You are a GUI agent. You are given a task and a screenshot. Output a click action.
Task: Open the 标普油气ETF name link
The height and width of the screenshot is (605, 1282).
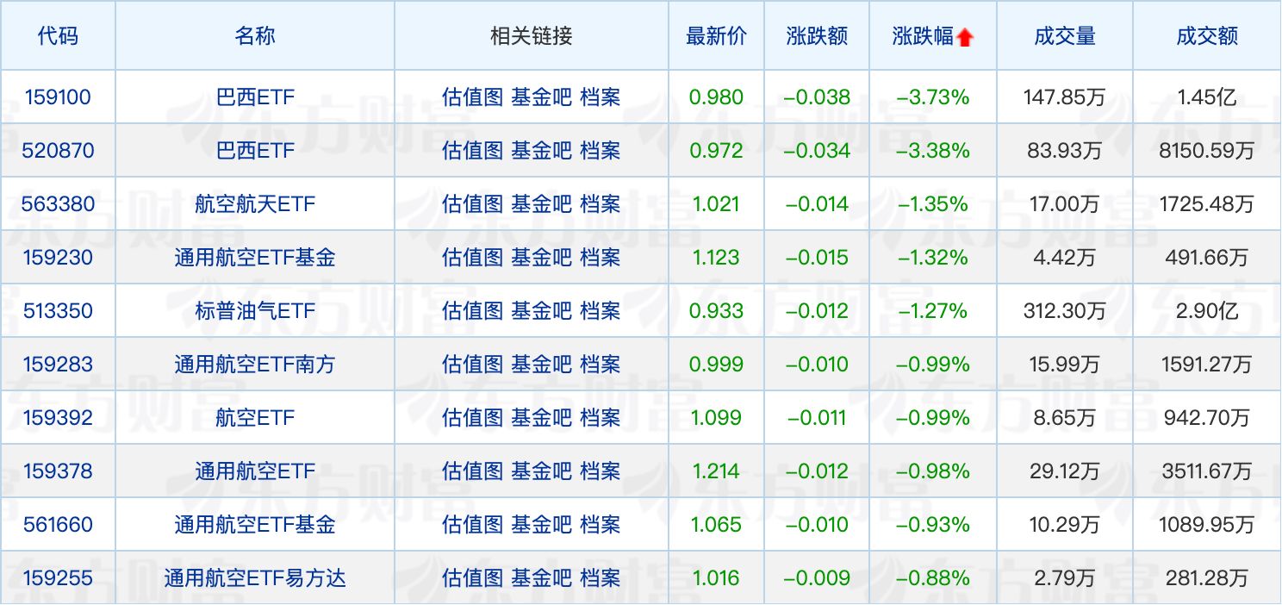(x=255, y=311)
